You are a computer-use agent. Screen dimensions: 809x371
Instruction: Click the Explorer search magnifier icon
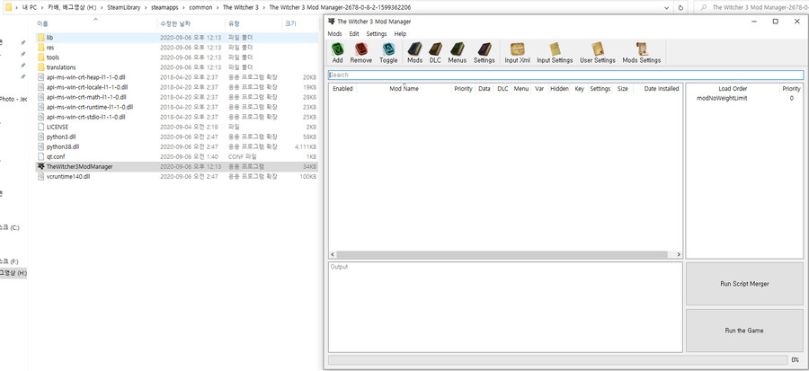tap(702, 8)
